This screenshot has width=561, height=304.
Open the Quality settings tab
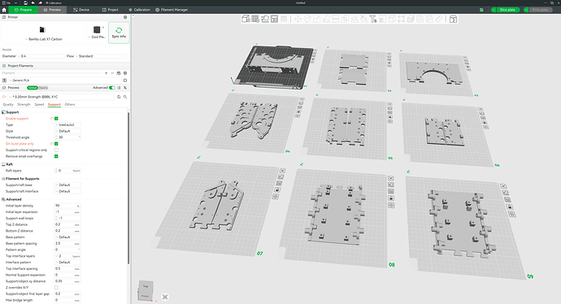pyautogui.click(x=8, y=104)
